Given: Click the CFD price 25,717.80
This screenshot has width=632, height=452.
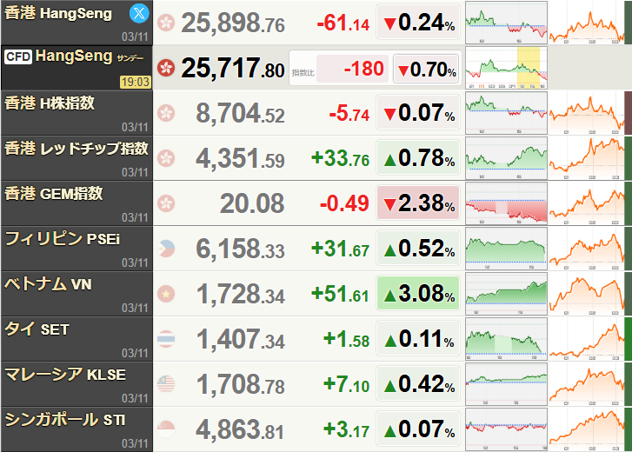Looking at the screenshot, I should coord(233,68).
